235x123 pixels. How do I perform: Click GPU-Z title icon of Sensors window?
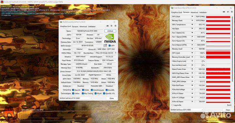[x=172, y=8]
